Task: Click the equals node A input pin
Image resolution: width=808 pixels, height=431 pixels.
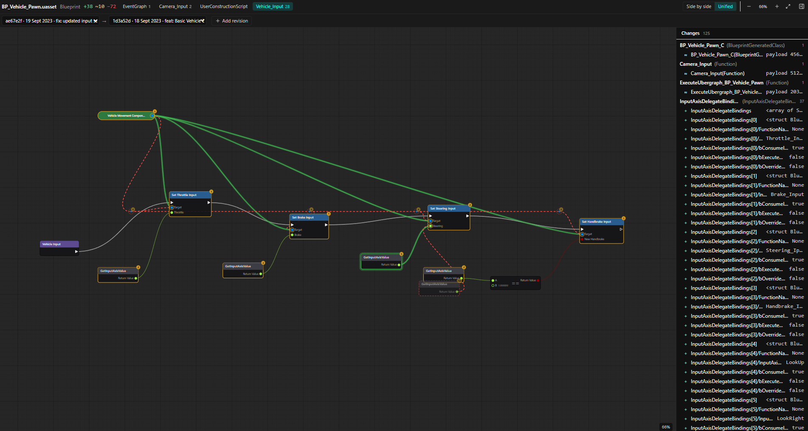Action: pyautogui.click(x=493, y=280)
